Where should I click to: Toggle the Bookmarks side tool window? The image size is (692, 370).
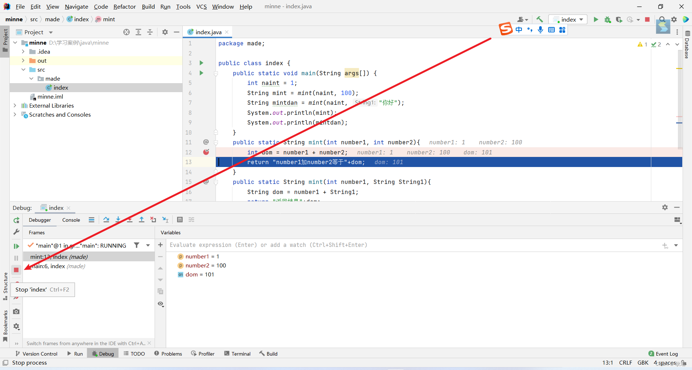click(x=5, y=326)
